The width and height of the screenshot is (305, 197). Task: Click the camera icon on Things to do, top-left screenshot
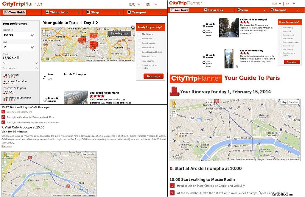click(x=47, y=12)
